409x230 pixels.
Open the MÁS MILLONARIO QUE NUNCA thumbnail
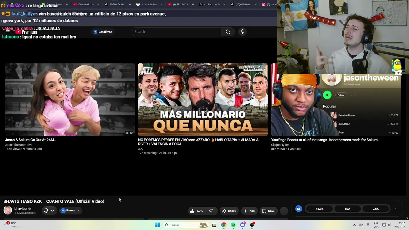pyautogui.click(x=203, y=100)
